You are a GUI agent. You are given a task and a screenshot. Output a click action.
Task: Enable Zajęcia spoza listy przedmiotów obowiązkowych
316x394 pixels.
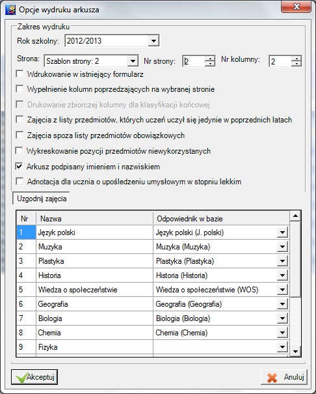click(x=20, y=135)
